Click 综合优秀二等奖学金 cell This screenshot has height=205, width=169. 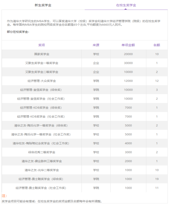coord(42,152)
